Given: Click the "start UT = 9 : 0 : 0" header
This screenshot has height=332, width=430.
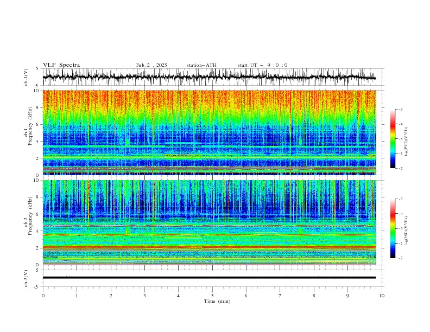Looking at the screenshot, I should pyautogui.click(x=262, y=65).
